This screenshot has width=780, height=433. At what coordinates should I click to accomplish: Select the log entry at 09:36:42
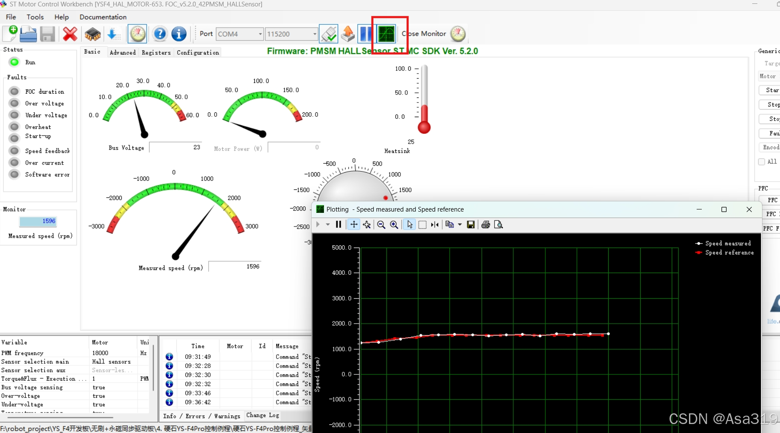[238, 402]
